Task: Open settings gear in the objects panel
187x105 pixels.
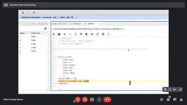Action: click(x=46, y=29)
